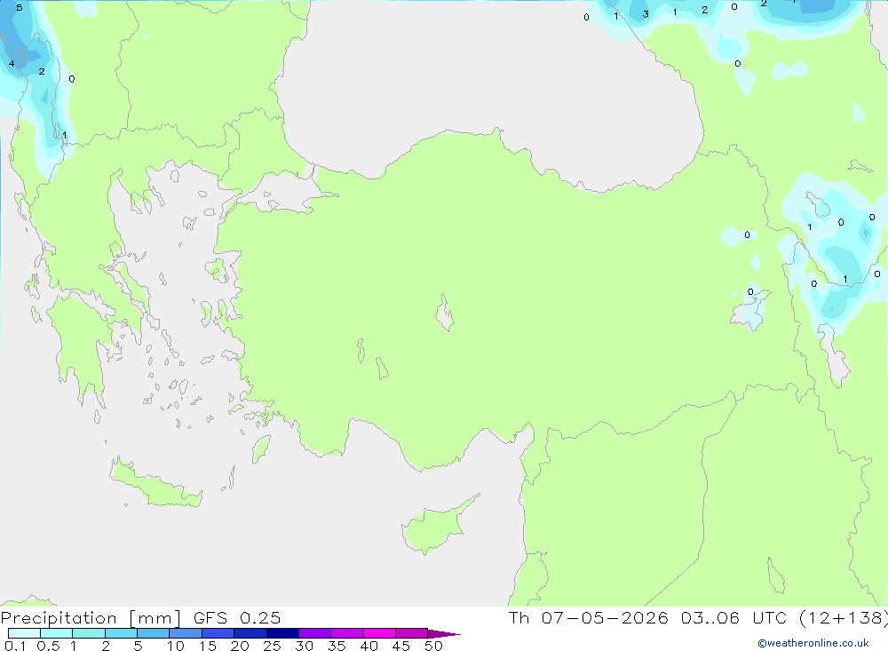Click the island of Rhodes
The width and height of the screenshot is (888, 651).
click(x=260, y=449)
